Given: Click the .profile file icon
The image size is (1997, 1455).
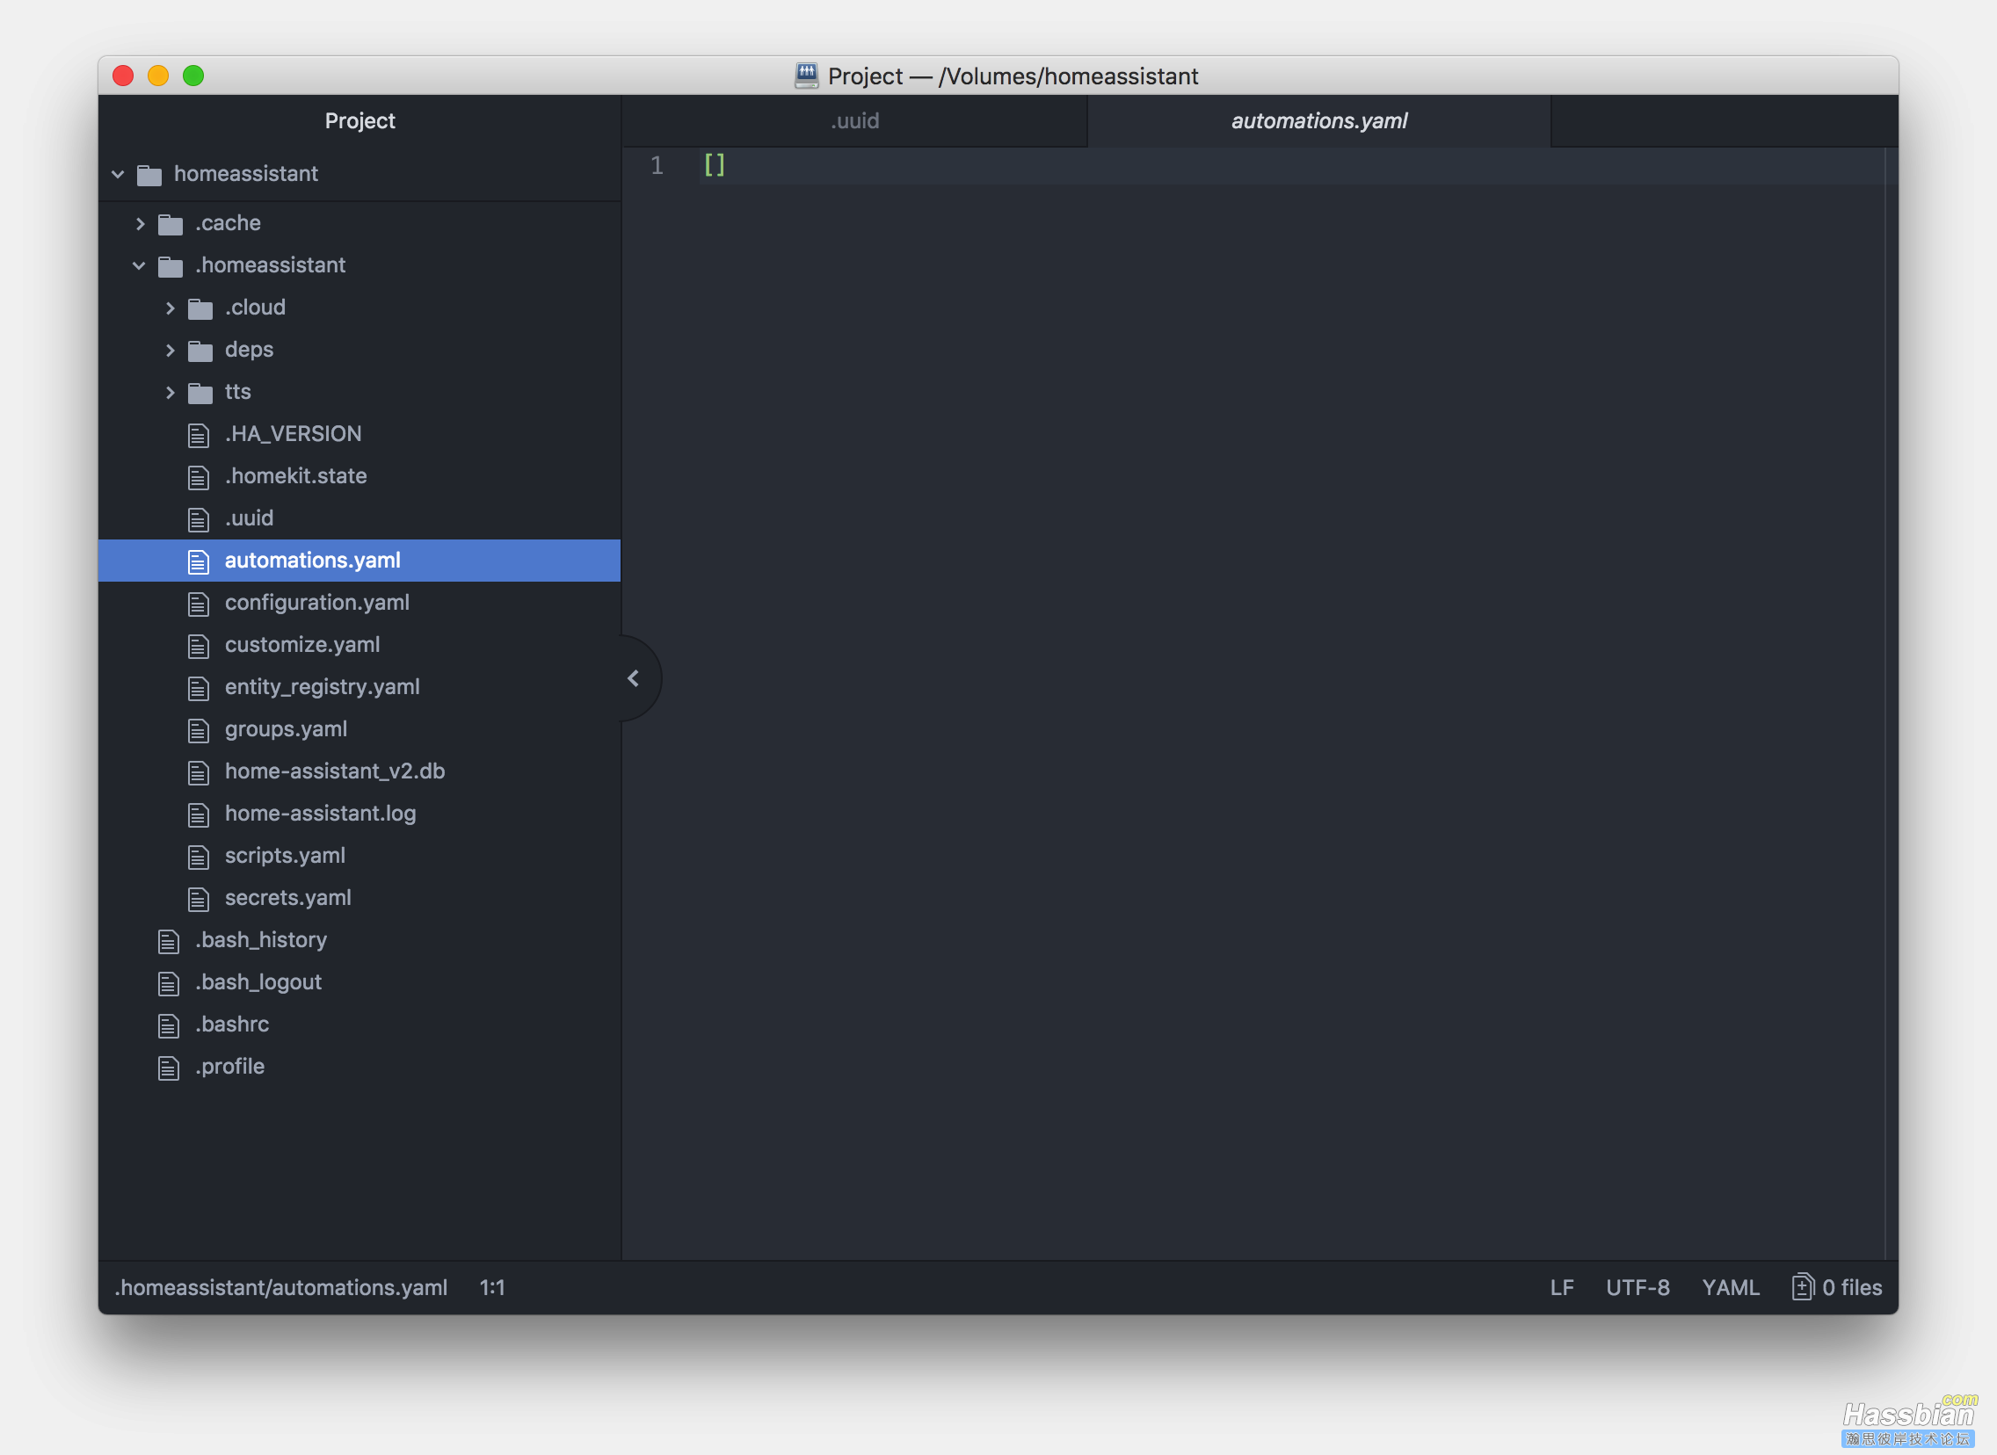Looking at the screenshot, I should pyautogui.click(x=168, y=1068).
